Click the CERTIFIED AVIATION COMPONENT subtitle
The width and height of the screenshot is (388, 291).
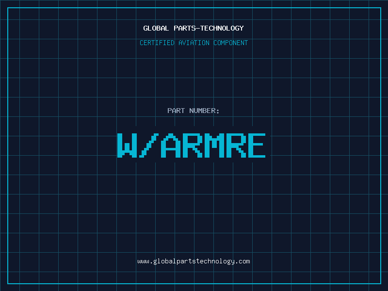click(x=194, y=43)
